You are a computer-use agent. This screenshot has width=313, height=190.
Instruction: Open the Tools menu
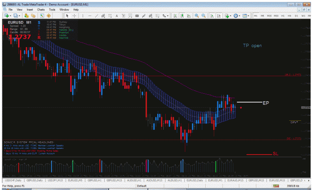click(52, 10)
